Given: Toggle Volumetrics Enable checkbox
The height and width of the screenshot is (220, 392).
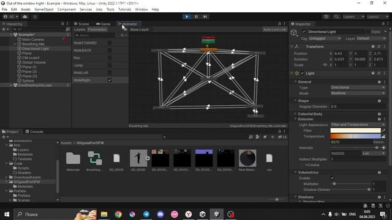Looking at the screenshot, I should (332, 178).
